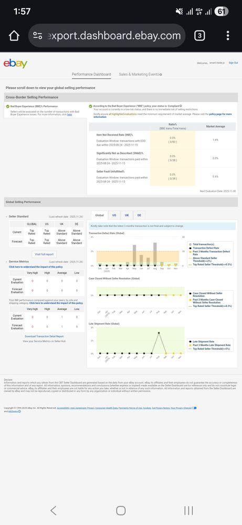Click the Visit full report button
The image size is (242, 525).
click(45, 254)
